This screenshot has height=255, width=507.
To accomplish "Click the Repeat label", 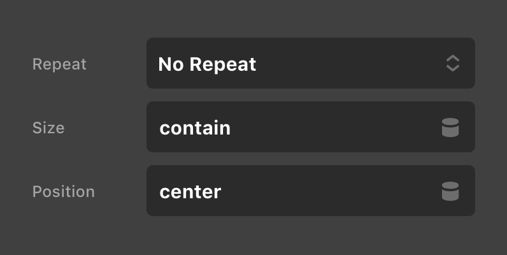I will pos(59,64).
